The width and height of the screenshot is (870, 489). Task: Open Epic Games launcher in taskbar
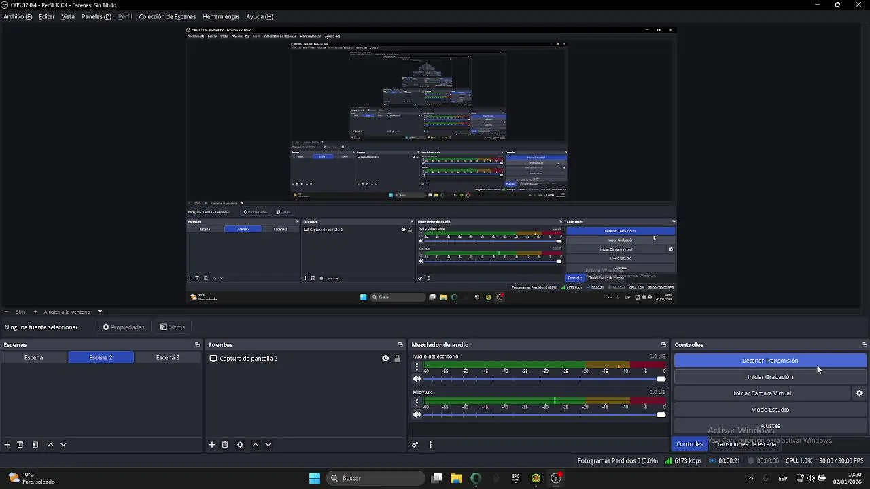[x=516, y=478]
